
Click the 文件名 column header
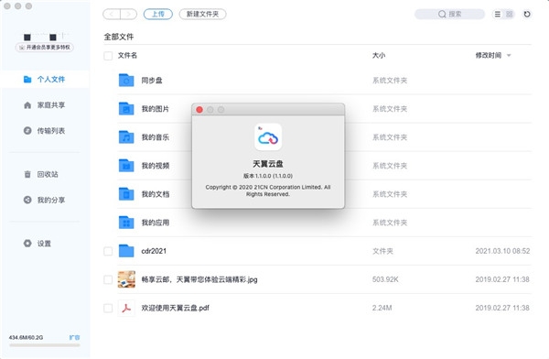(127, 55)
